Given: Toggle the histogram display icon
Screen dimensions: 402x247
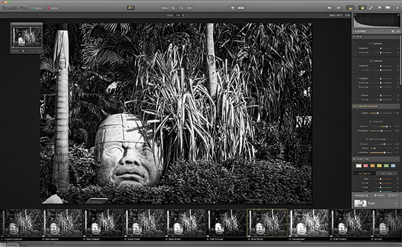Looking at the screenshot, I should coord(350,8).
